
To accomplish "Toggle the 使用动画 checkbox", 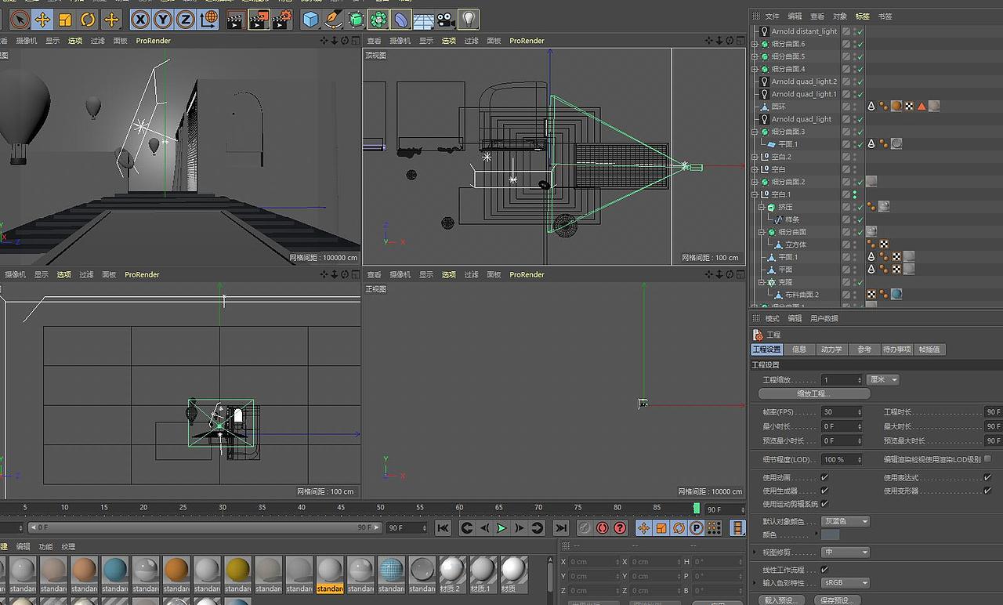I will pyautogui.click(x=824, y=477).
